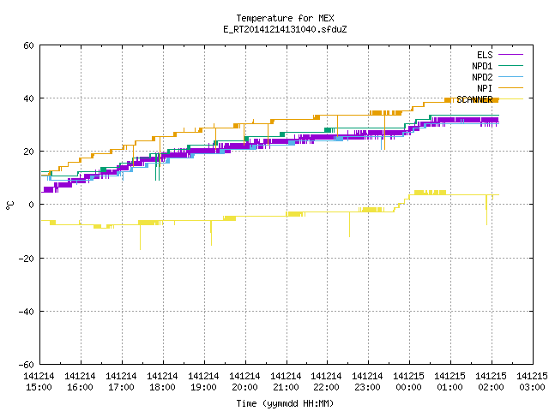The image size is (549, 411).
Task: Click the SCANNER downward spike near 17:30
Action: 140,237
